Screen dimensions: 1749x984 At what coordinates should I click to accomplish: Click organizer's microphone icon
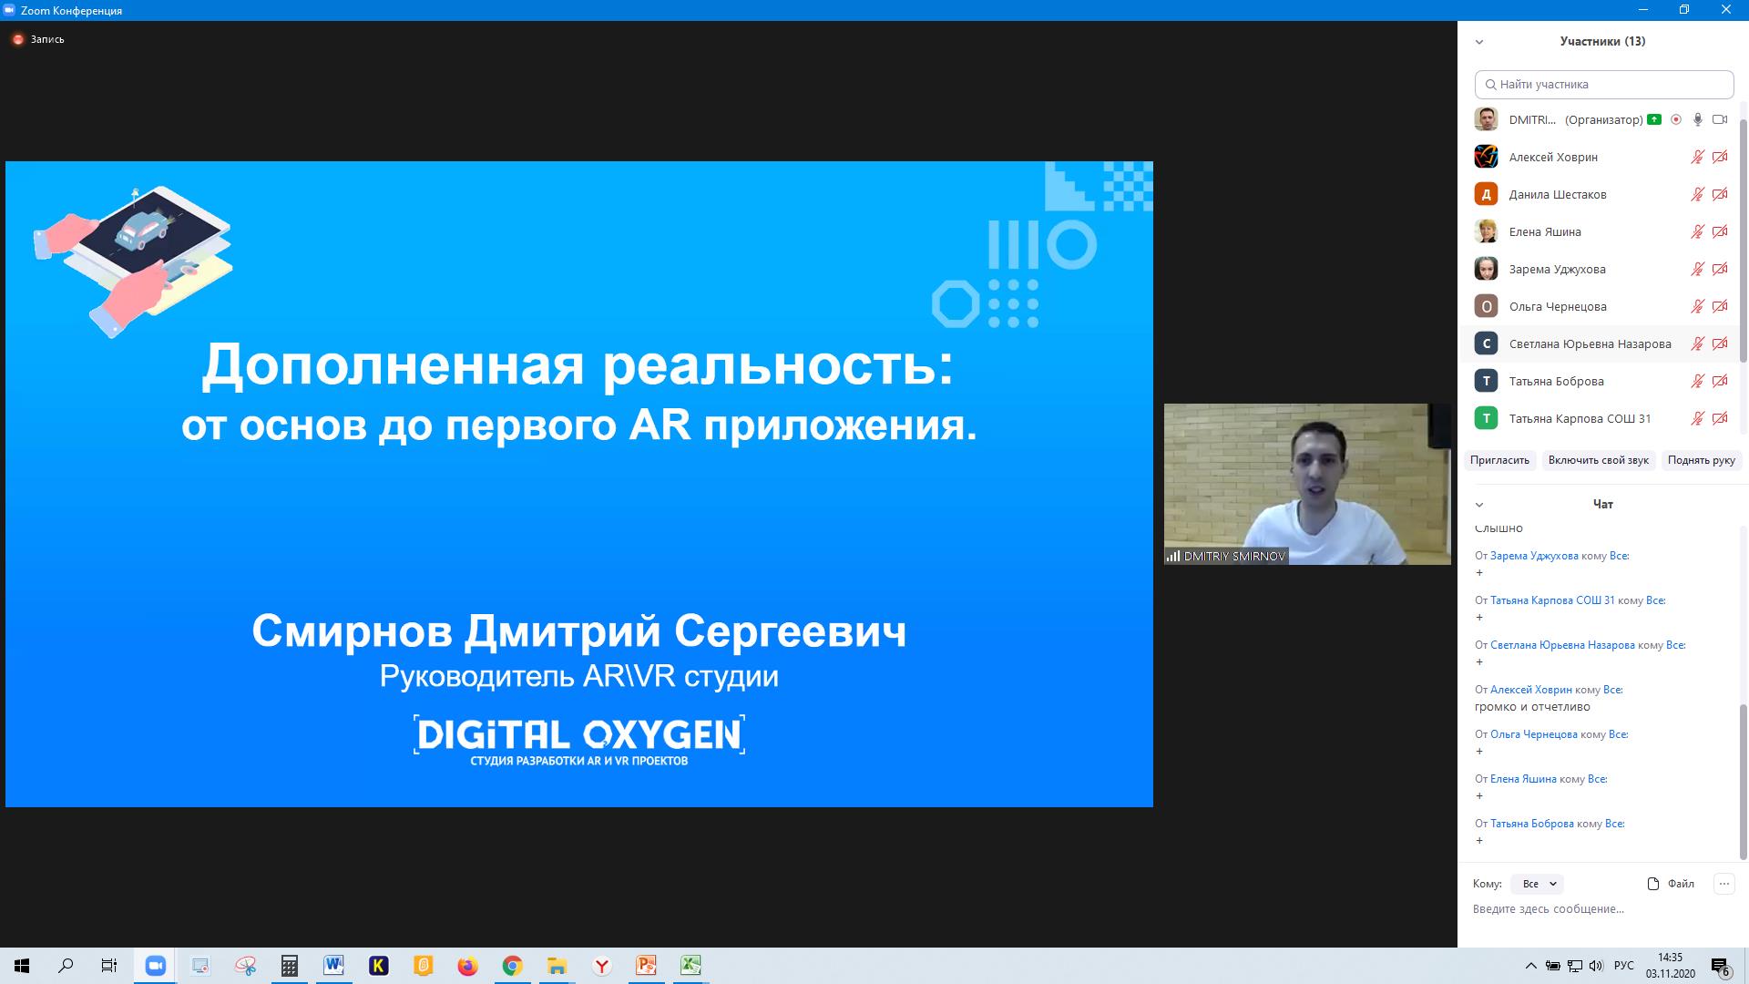(x=1698, y=119)
